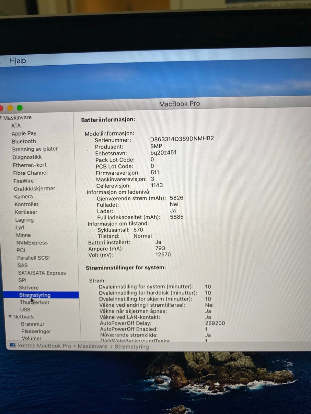The image size is (311, 414).
Task: Click the Strøminnstillinger for system heading
Action: tap(126, 267)
